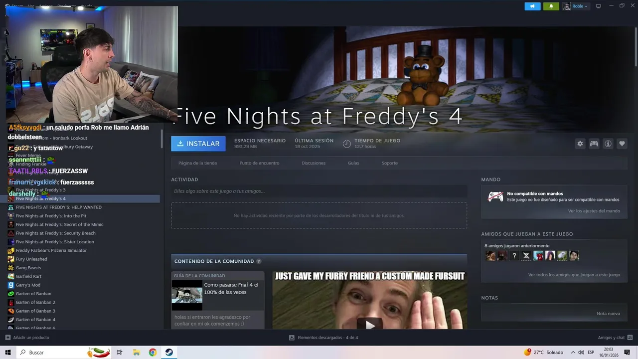Open the 20:03 clock and date

click(609, 353)
